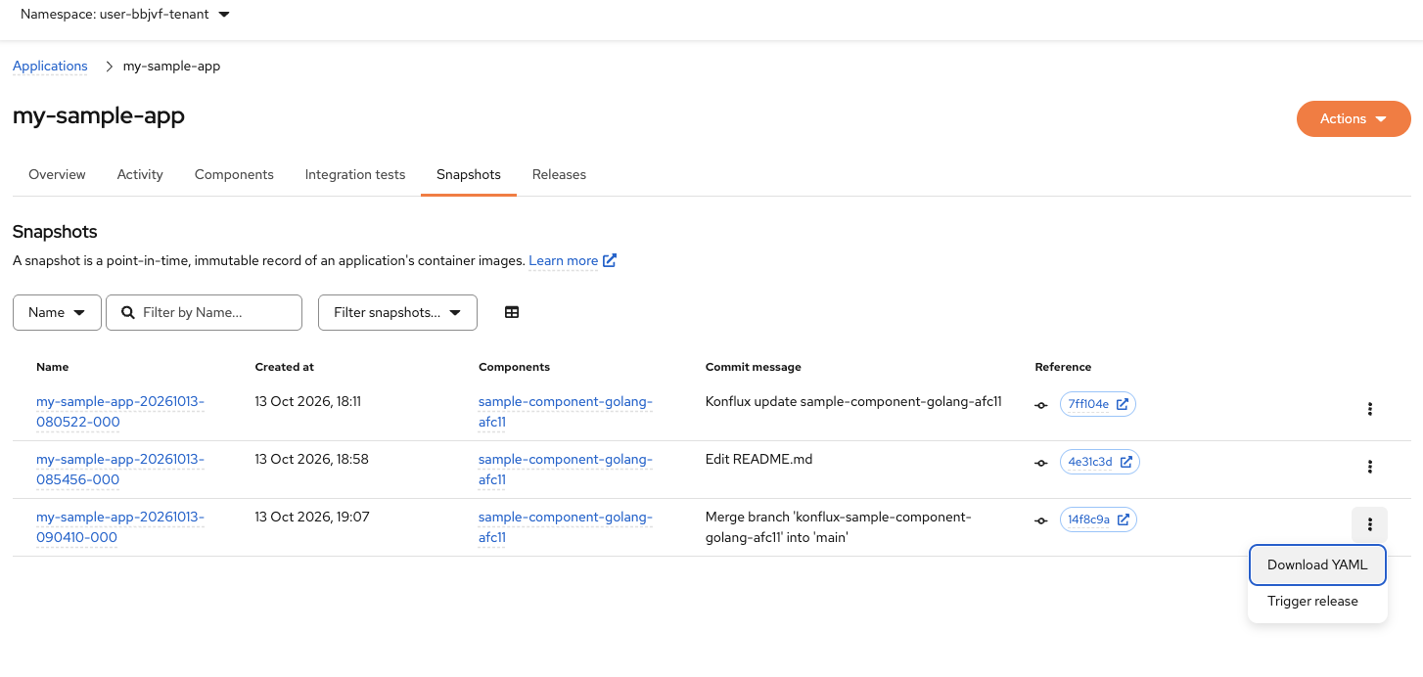The width and height of the screenshot is (1423, 677).
Task: Open the Learn more link
Action: click(x=564, y=260)
